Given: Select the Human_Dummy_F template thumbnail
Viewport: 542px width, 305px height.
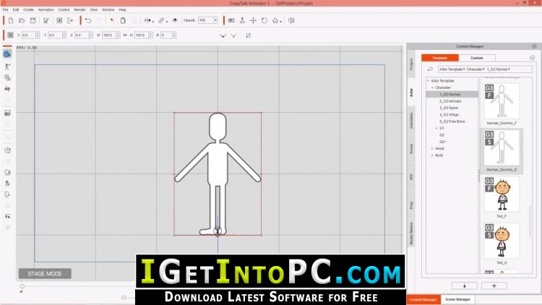Looking at the screenshot, I should click(x=501, y=101).
